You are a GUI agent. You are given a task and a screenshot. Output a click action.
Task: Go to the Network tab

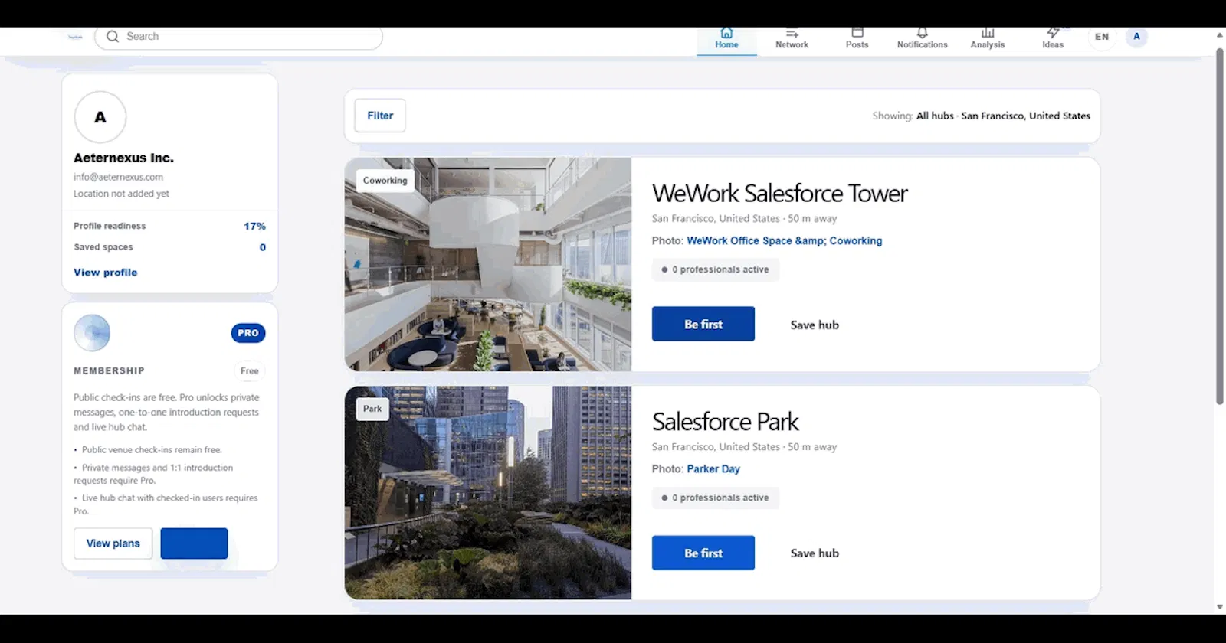point(792,38)
